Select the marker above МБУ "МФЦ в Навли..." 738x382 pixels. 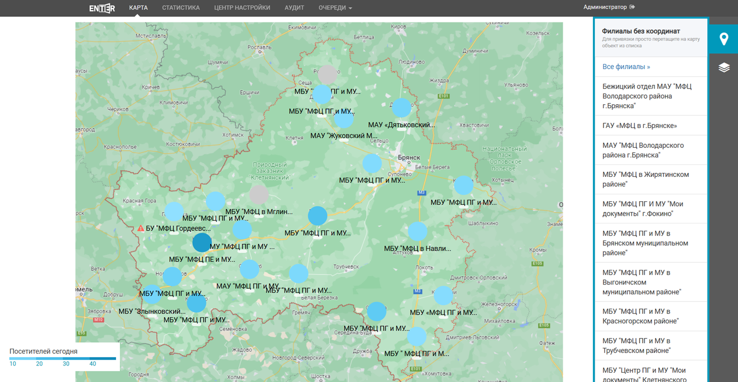pyautogui.click(x=417, y=231)
